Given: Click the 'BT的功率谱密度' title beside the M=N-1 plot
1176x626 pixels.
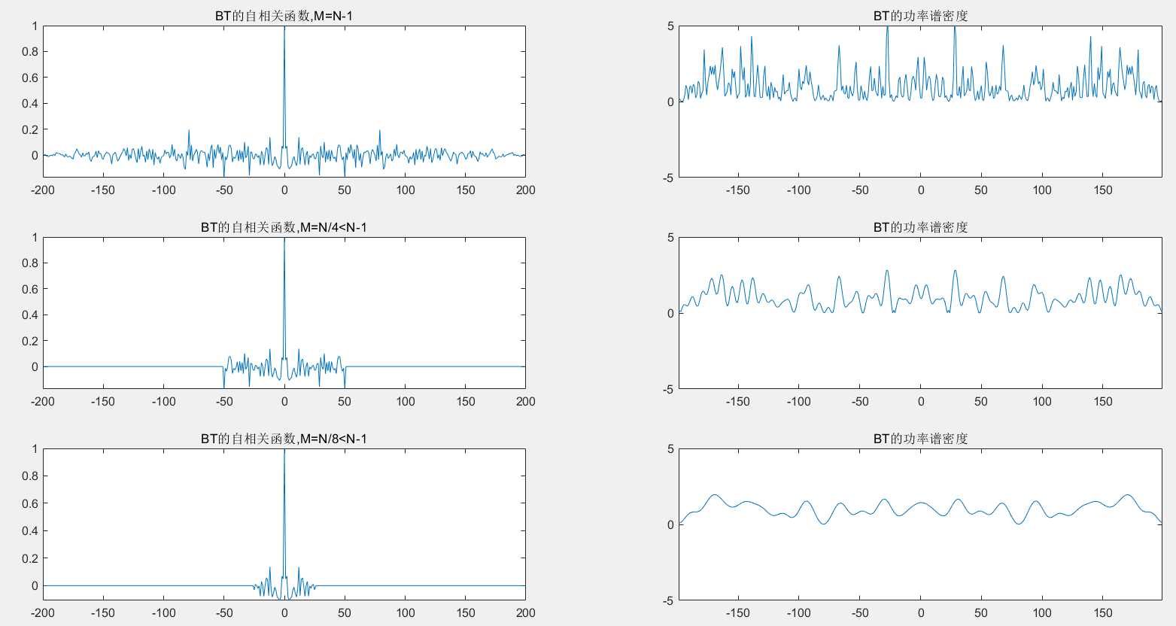Looking at the screenshot, I should pyautogui.click(x=920, y=16).
